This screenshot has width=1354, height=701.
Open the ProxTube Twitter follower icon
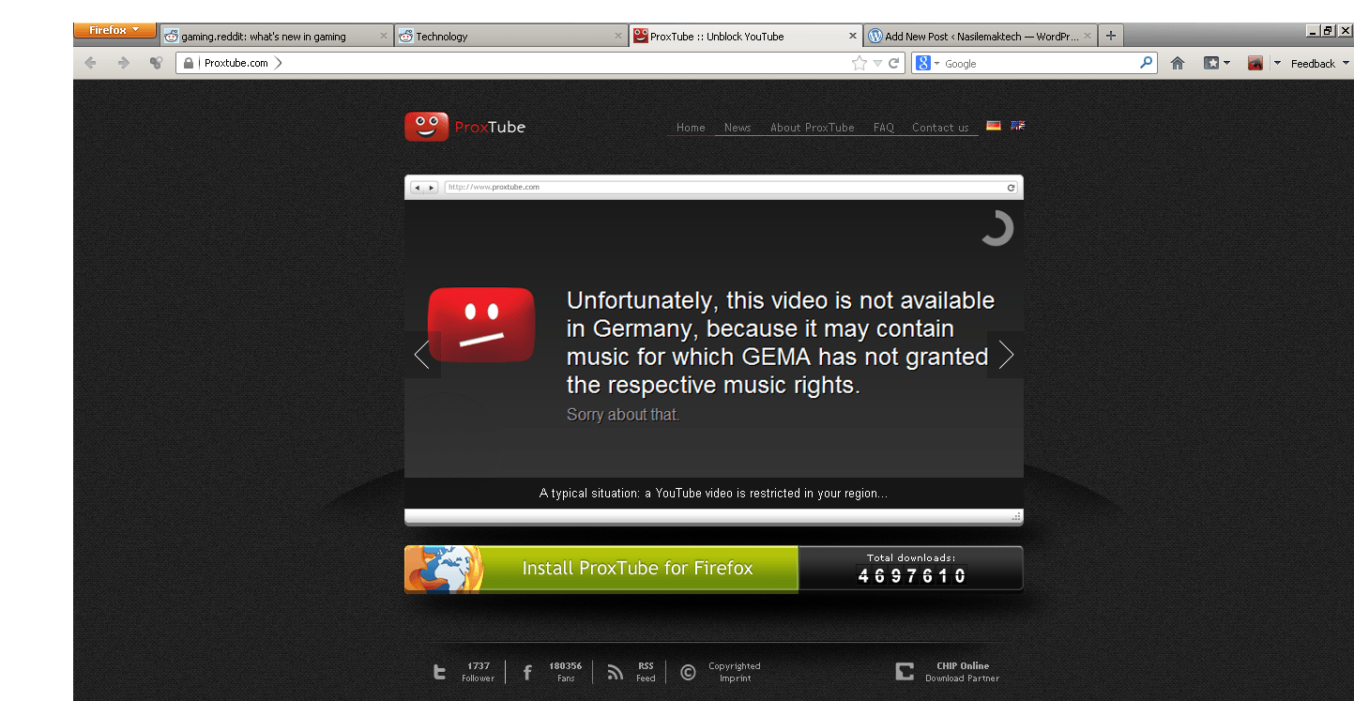point(439,672)
